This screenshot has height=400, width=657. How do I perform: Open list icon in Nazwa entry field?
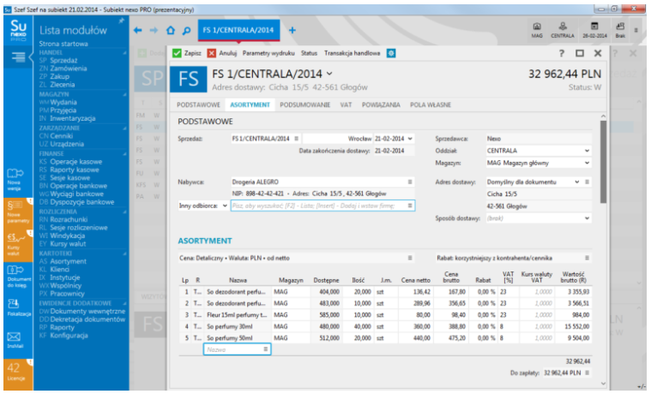pos(266,349)
